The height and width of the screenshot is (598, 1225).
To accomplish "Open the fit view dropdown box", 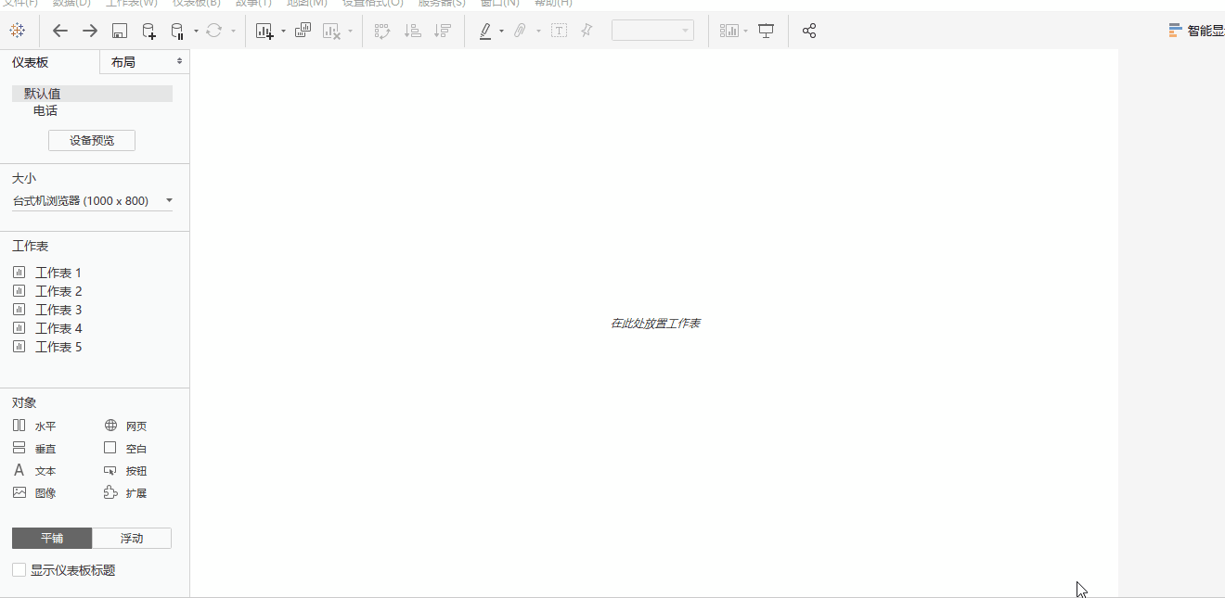I will coord(652,31).
